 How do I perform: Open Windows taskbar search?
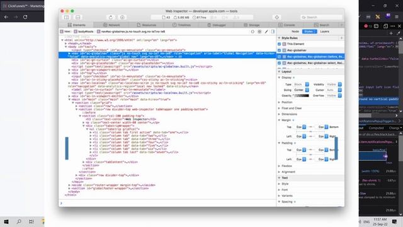pyautogui.click(x=19, y=221)
